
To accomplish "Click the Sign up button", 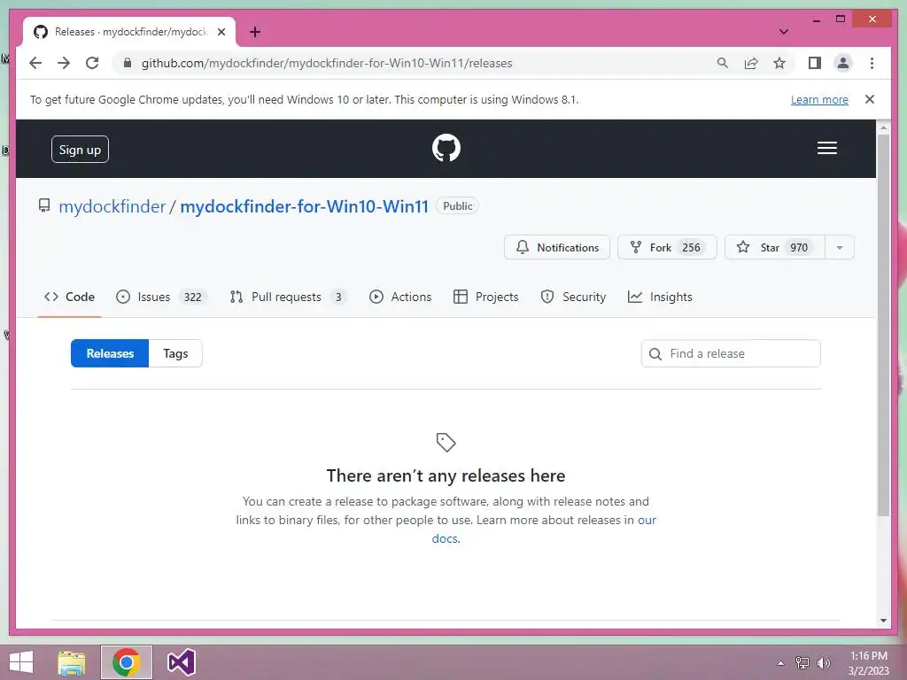I will pos(80,149).
